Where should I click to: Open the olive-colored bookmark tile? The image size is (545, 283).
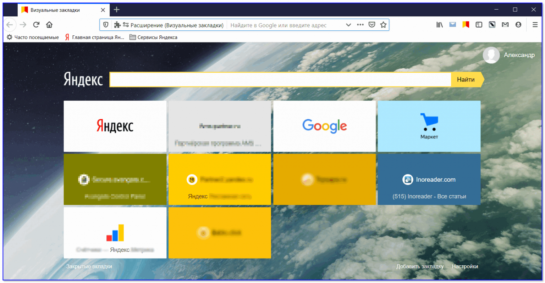(115, 179)
